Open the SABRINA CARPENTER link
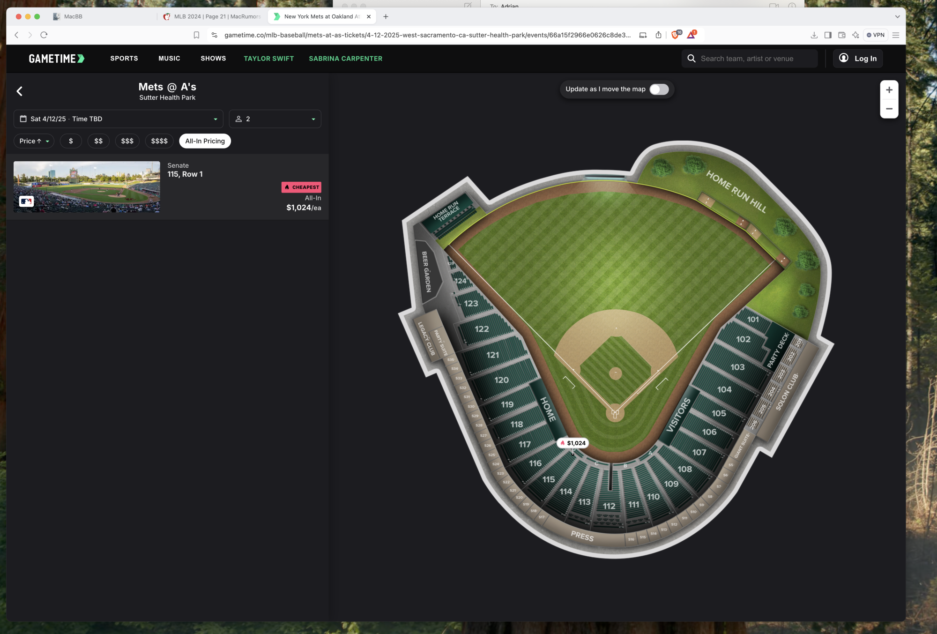The height and width of the screenshot is (634, 937). [x=345, y=59]
